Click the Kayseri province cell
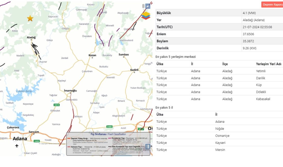 [x=220, y=143]
